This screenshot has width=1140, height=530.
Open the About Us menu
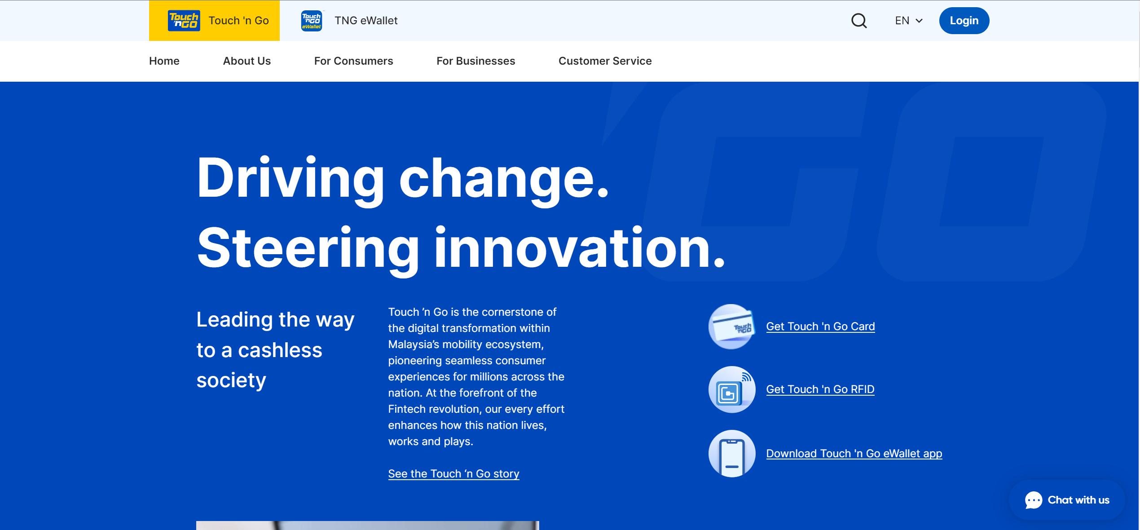point(247,61)
